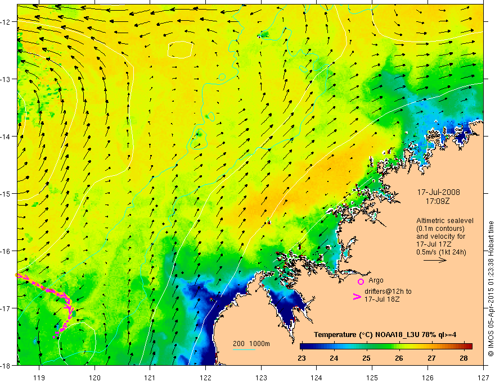This screenshot has height=382, width=495.
Task: Click the longitude axis label 121
Action: 150,378
